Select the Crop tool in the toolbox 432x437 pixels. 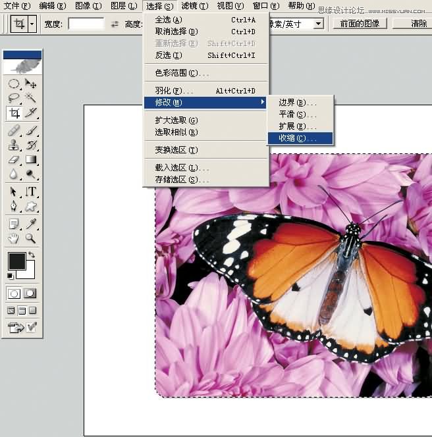(x=14, y=113)
